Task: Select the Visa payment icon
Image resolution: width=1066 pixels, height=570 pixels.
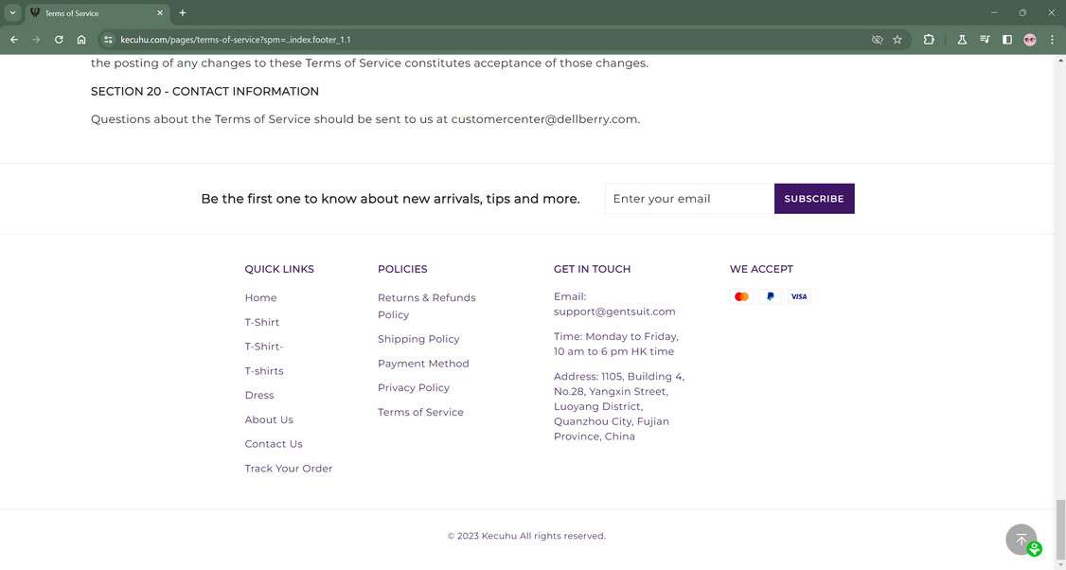Action: pos(799,296)
